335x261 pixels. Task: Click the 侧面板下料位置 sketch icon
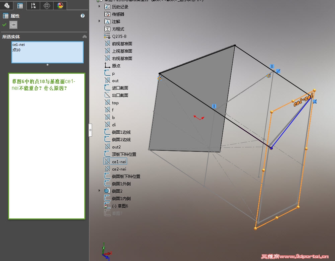click(107, 176)
